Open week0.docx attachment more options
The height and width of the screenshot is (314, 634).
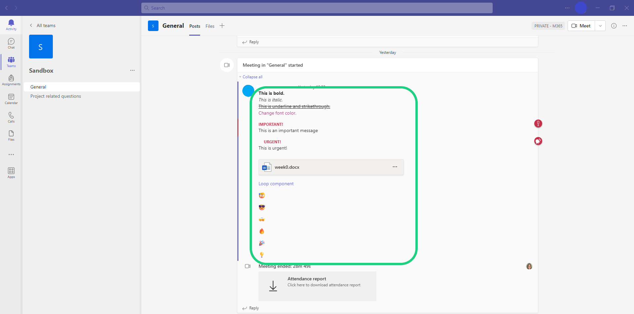pyautogui.click(x=395, y=167)
